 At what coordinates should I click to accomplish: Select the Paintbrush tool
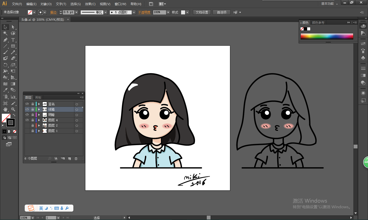coord(5,52)
